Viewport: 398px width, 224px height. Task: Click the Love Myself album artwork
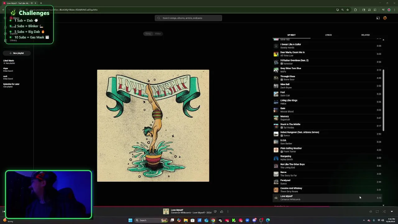pos(153,126)
